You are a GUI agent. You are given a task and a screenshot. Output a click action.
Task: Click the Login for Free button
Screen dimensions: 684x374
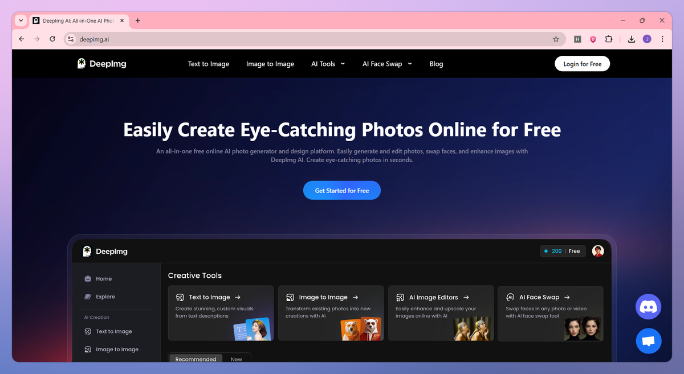(583, 64)
